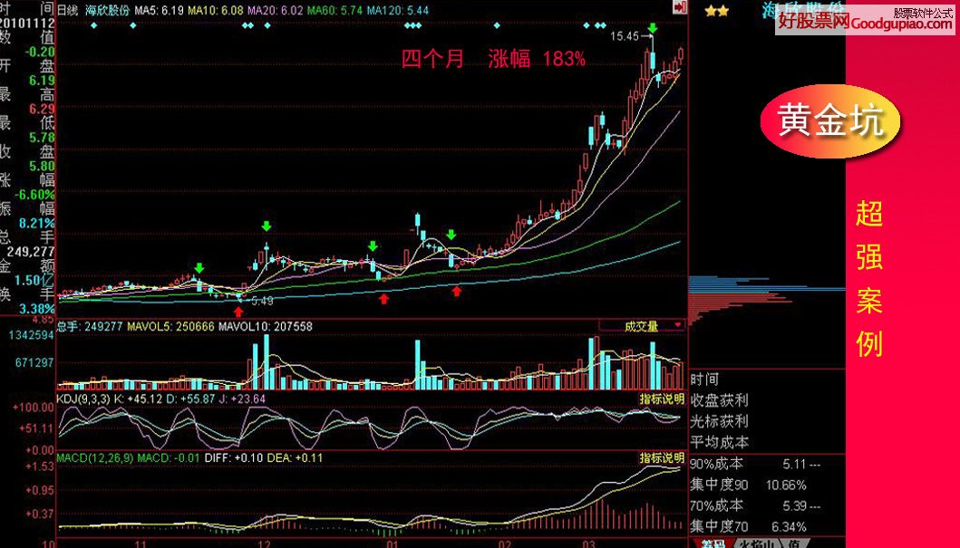
Task: Click the KDJ(9,3,3) indicator label
Action: click(x=83, y=399)
